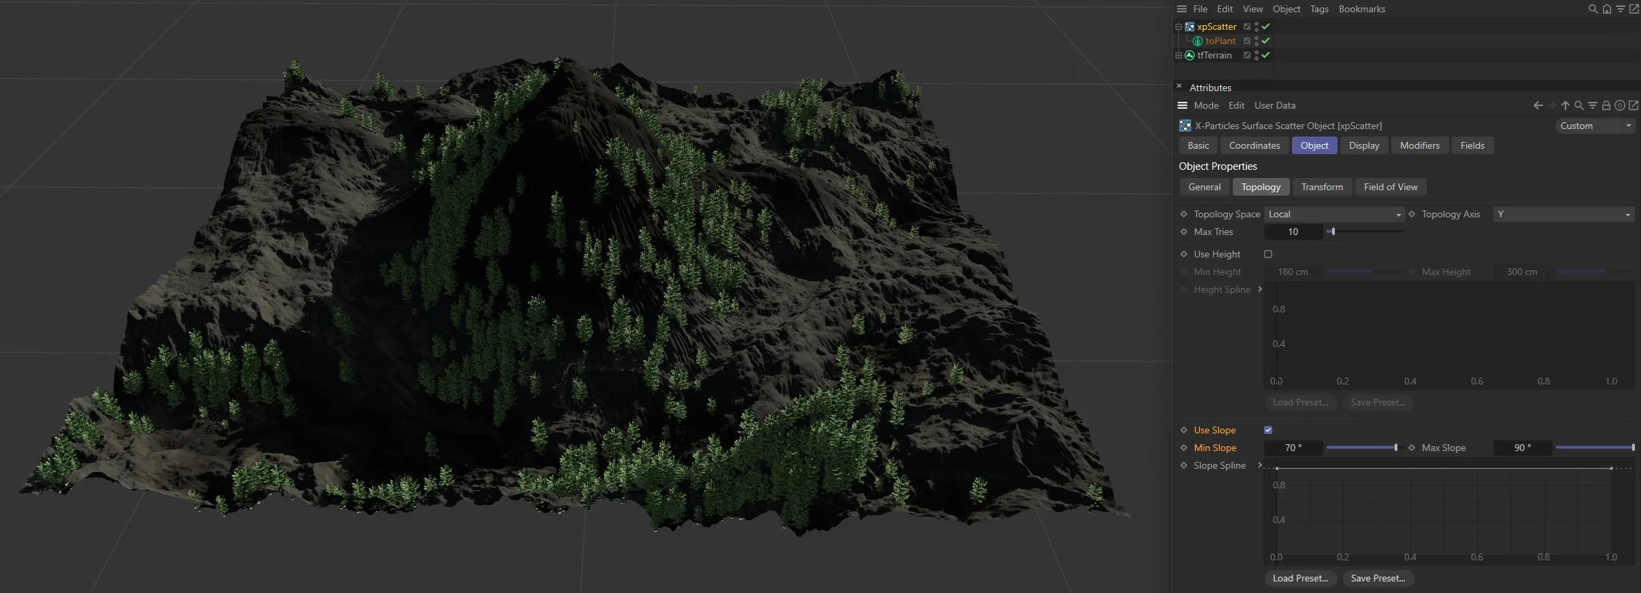The image size is (1641, 593).
Task: Click the Min Slope slider
Action: pos(1365,448)
